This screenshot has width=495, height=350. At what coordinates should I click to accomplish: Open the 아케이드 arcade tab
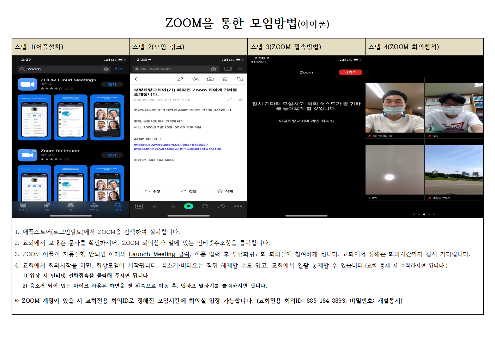[94, 207]
